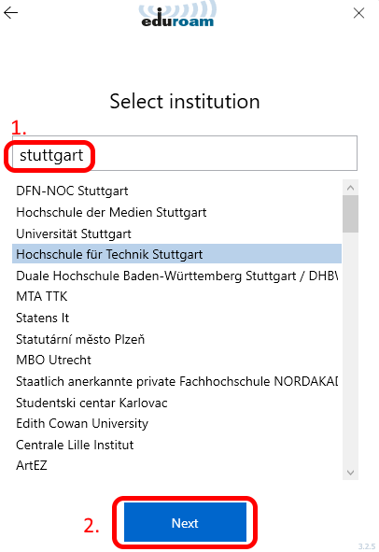Viewport: 379px width, 552px height.
Task: Click the Next button
Action: [185, 522]
